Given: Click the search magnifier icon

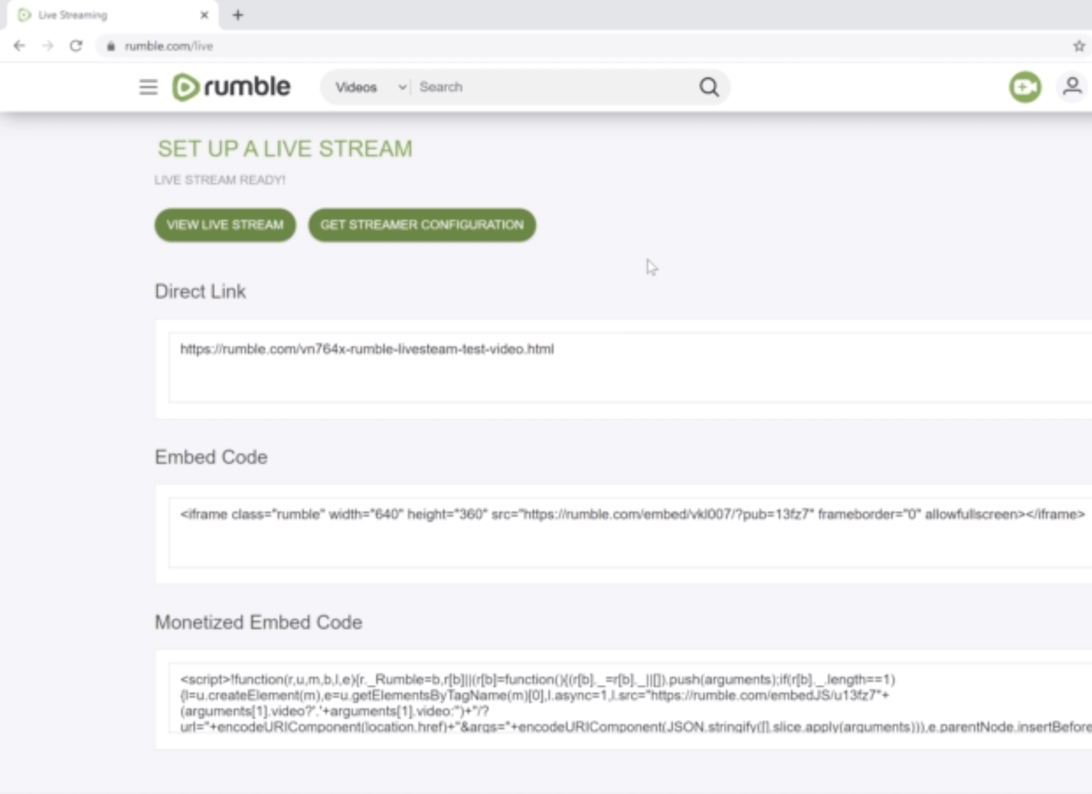Looking at the screenshot, I should (708, 87).
